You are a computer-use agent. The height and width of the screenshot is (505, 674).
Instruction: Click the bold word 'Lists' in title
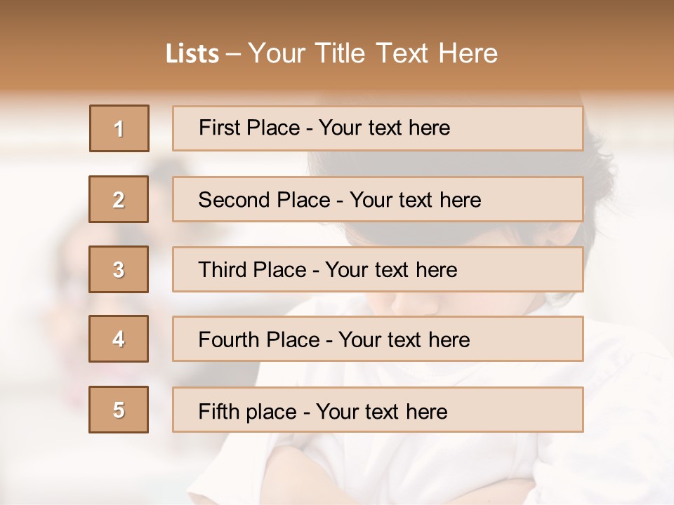[x=192, y=53]
